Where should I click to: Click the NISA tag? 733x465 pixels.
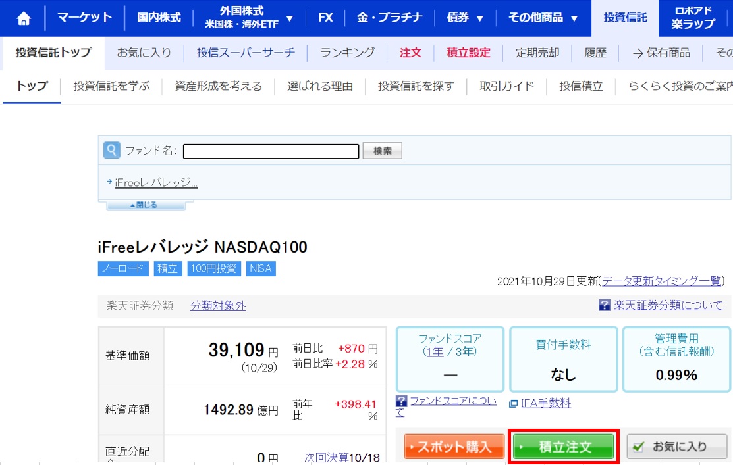point(261,268)
